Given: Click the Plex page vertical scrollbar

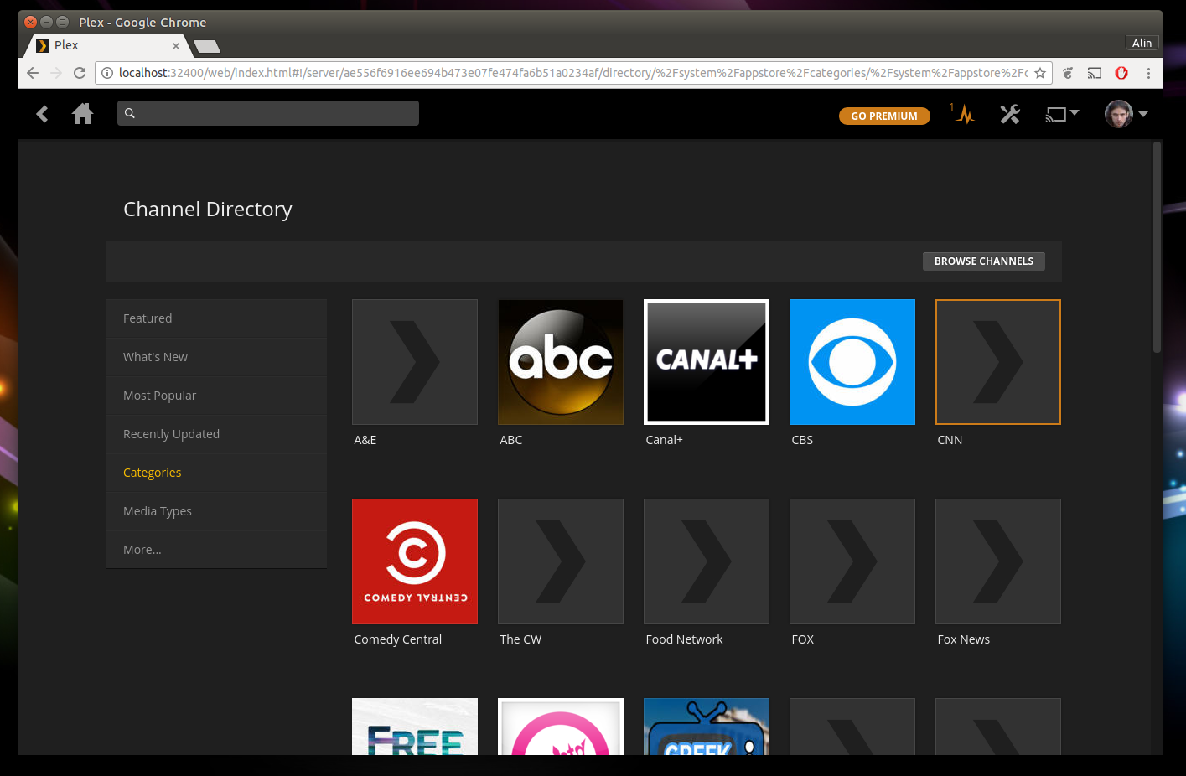Looking at the screenshot, I should (x=1157, y=247).
